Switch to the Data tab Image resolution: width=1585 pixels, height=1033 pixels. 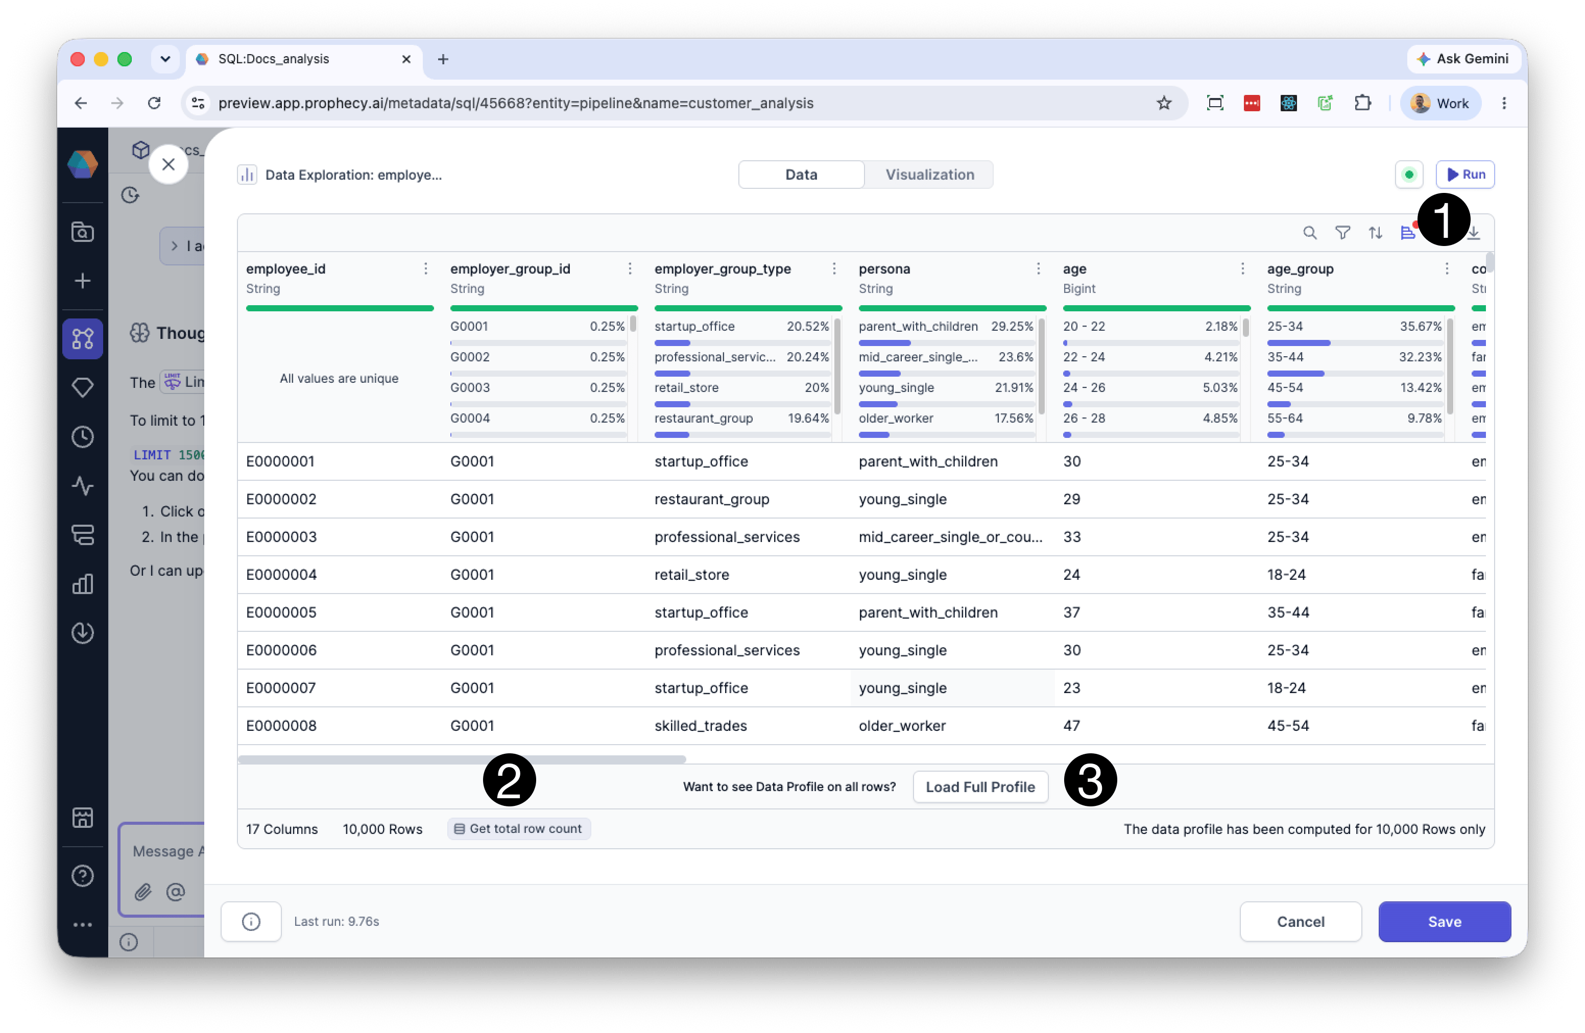pyautogui.click(x=801, y=175)
